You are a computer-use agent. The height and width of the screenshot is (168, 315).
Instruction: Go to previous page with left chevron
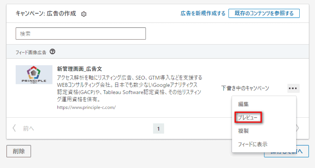[x=14, y=128]
